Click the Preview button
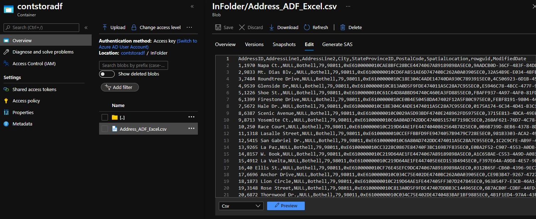Image resolution: width=536 pixels, height=219 pixels. 286,206
